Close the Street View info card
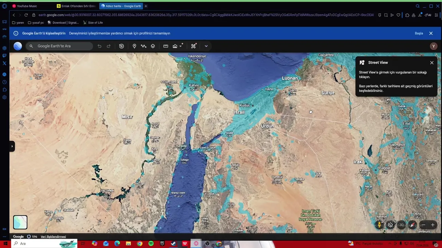This screenshot has height=248, width=442. pos(432,63)
